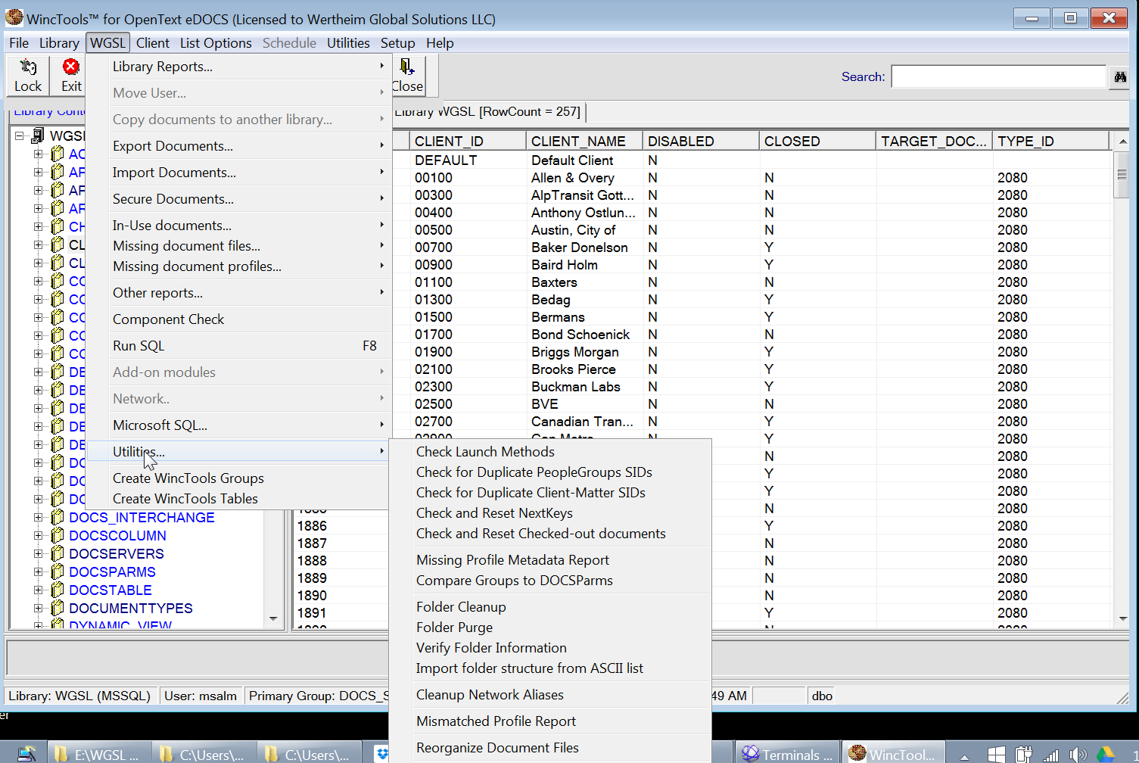
Task: Click the folder icon beside DOCSPARMS
Action: click(57, 572)
